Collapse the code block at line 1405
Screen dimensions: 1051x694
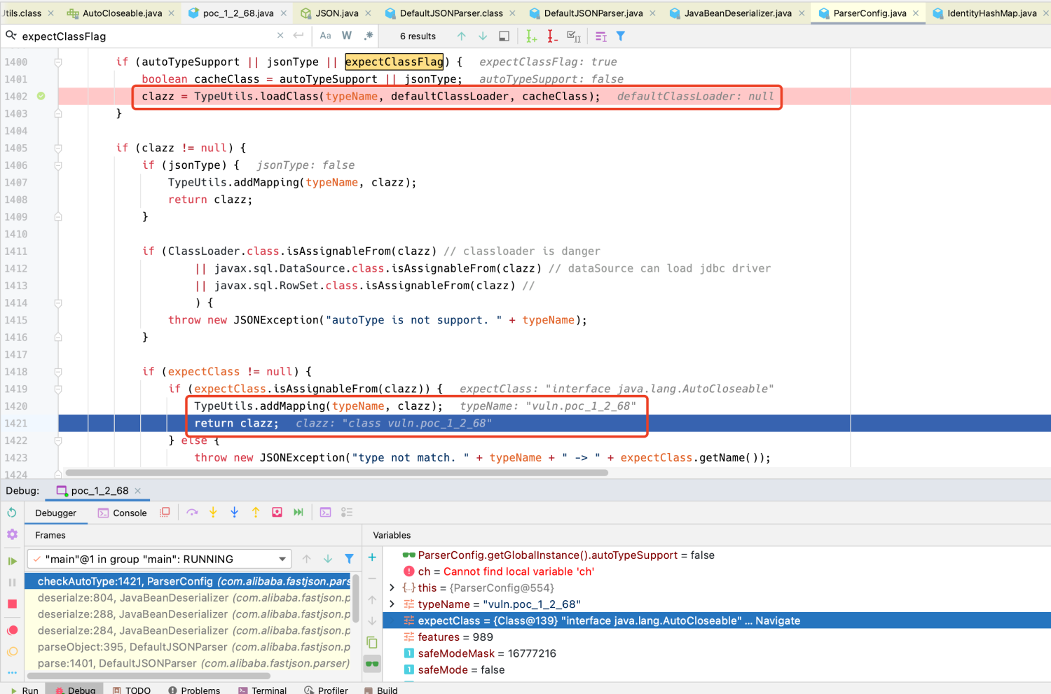click(58, 148)
